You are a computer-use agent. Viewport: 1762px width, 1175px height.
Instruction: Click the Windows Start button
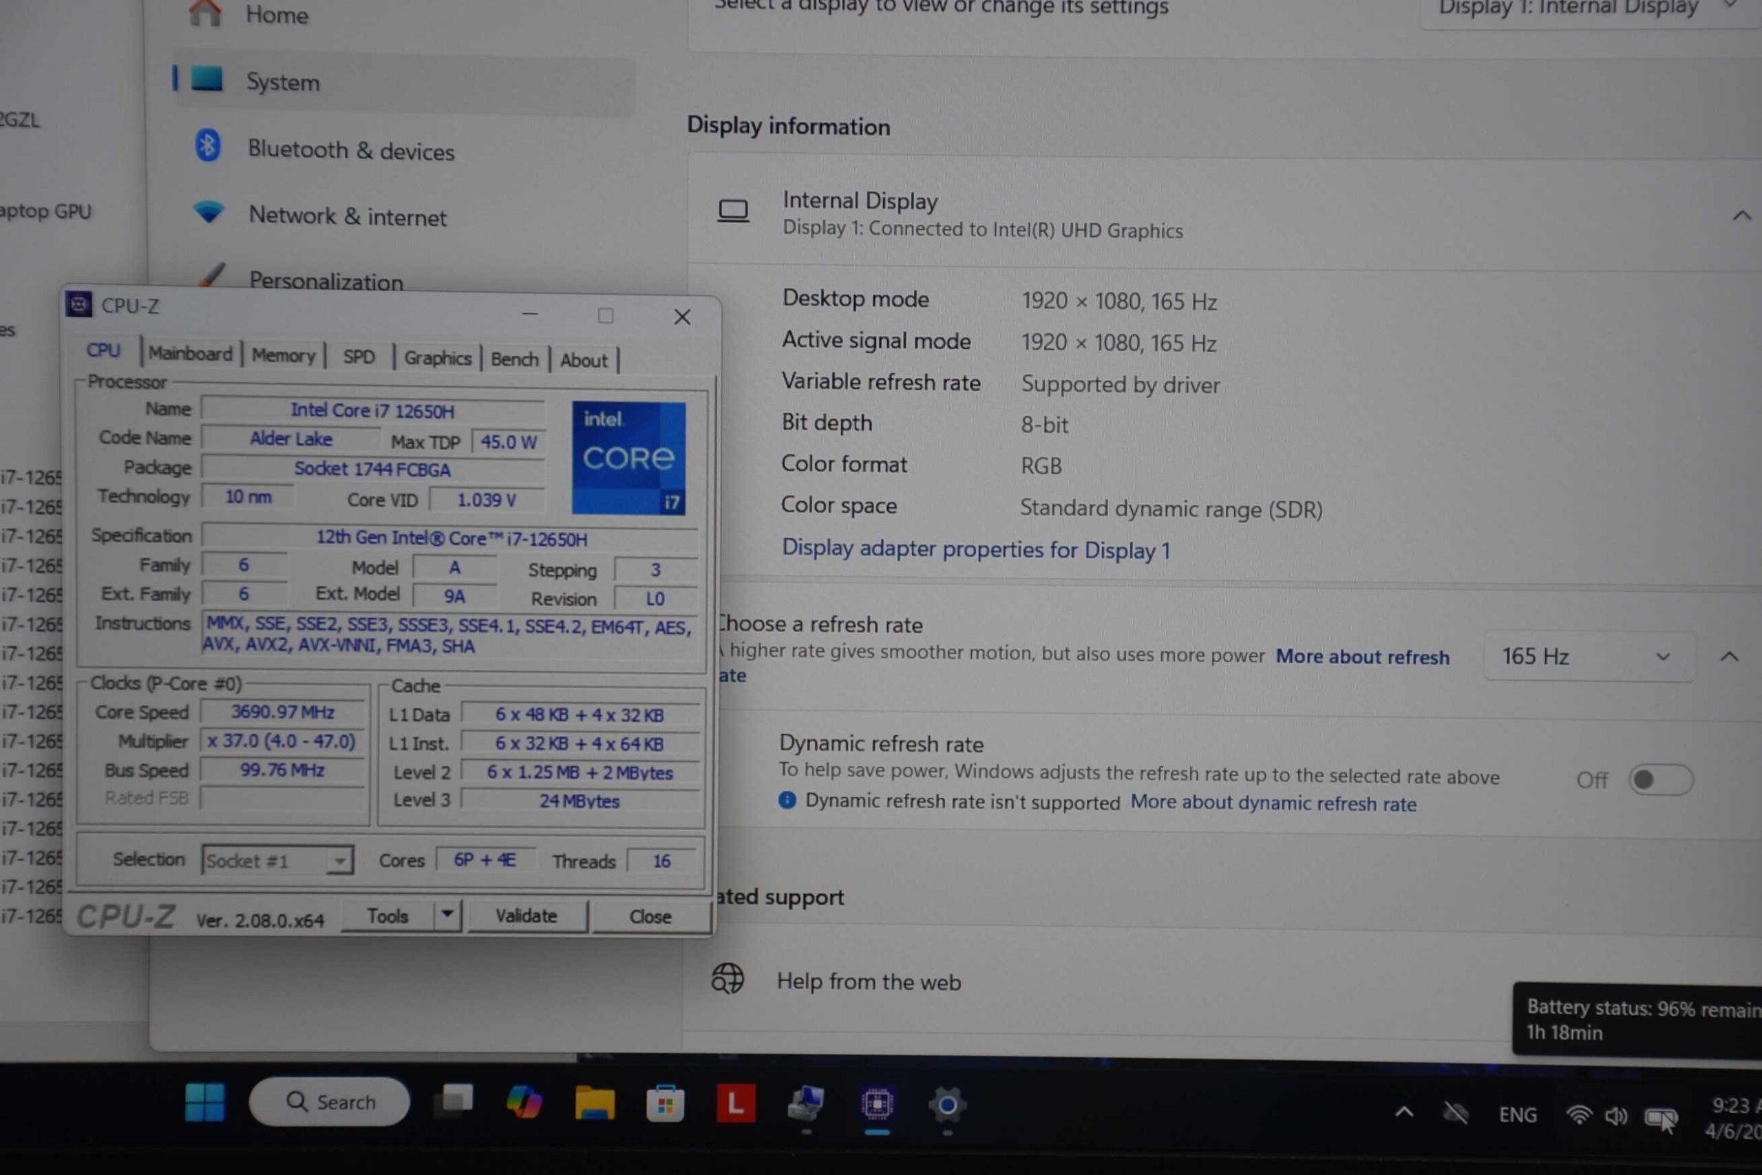[204, 1101]
